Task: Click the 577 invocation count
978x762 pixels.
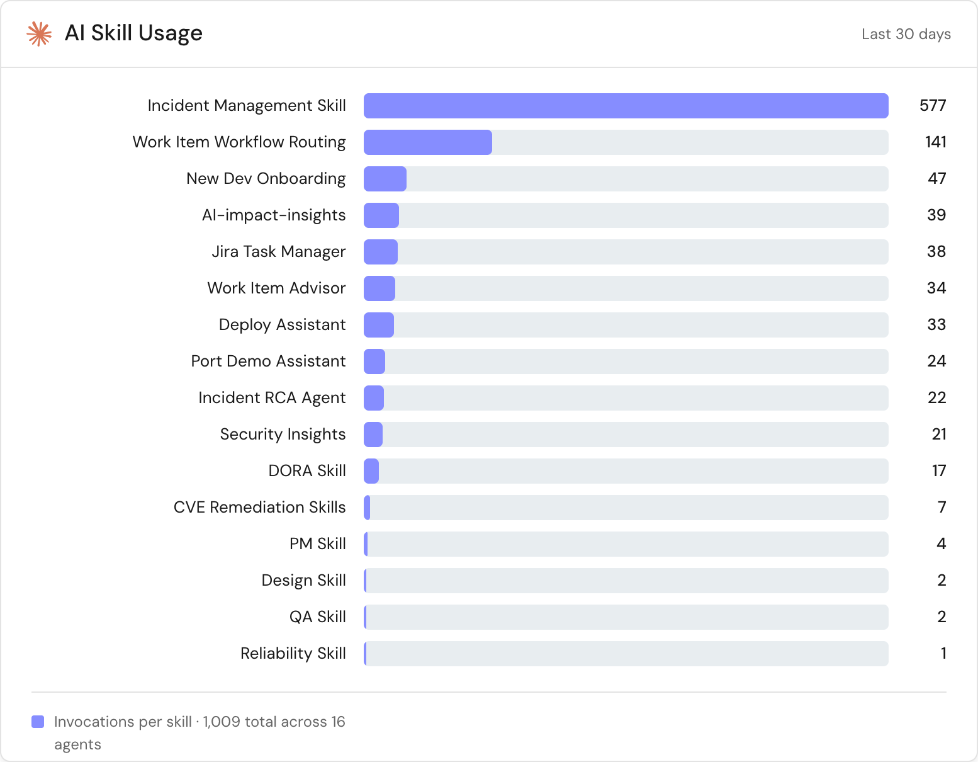Action: (x=933, y=106)
